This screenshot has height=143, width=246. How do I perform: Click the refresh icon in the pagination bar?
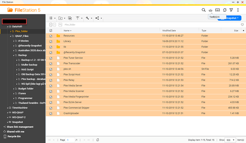[x=98, y=140]
